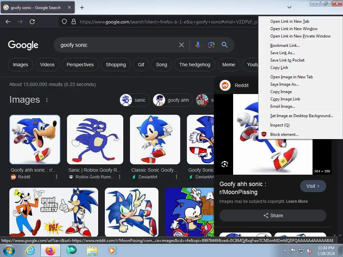Open Windows Explorer folder from taskbar
The width and height of the screenshot is (343, 257).
pyautogui.click(x=92, y=250)
